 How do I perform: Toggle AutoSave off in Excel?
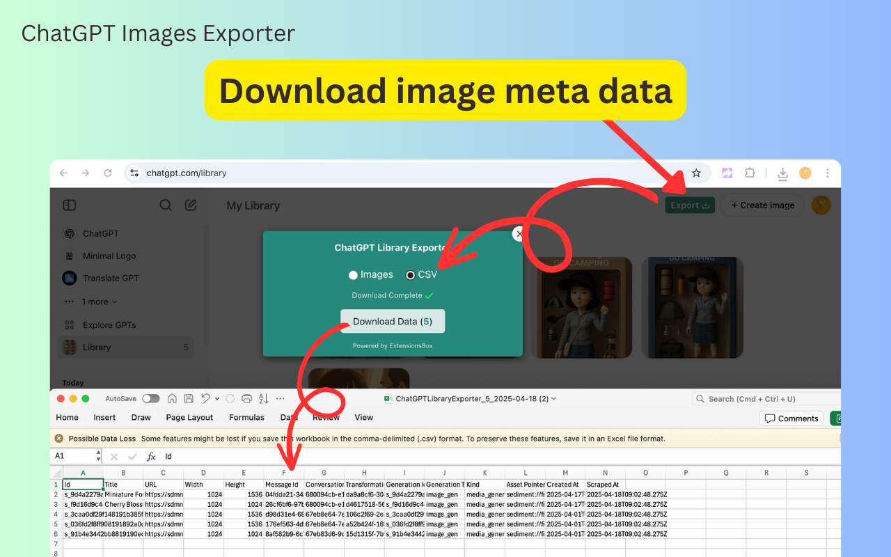pos(150,398)
